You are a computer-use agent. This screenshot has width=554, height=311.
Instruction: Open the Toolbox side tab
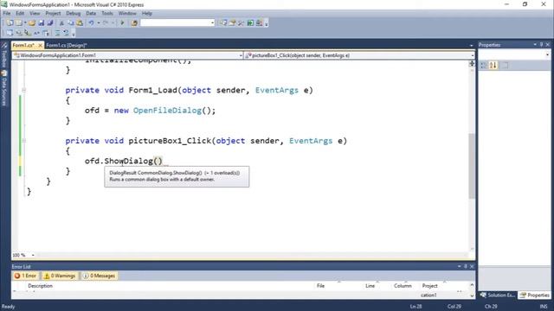[4, 55]
